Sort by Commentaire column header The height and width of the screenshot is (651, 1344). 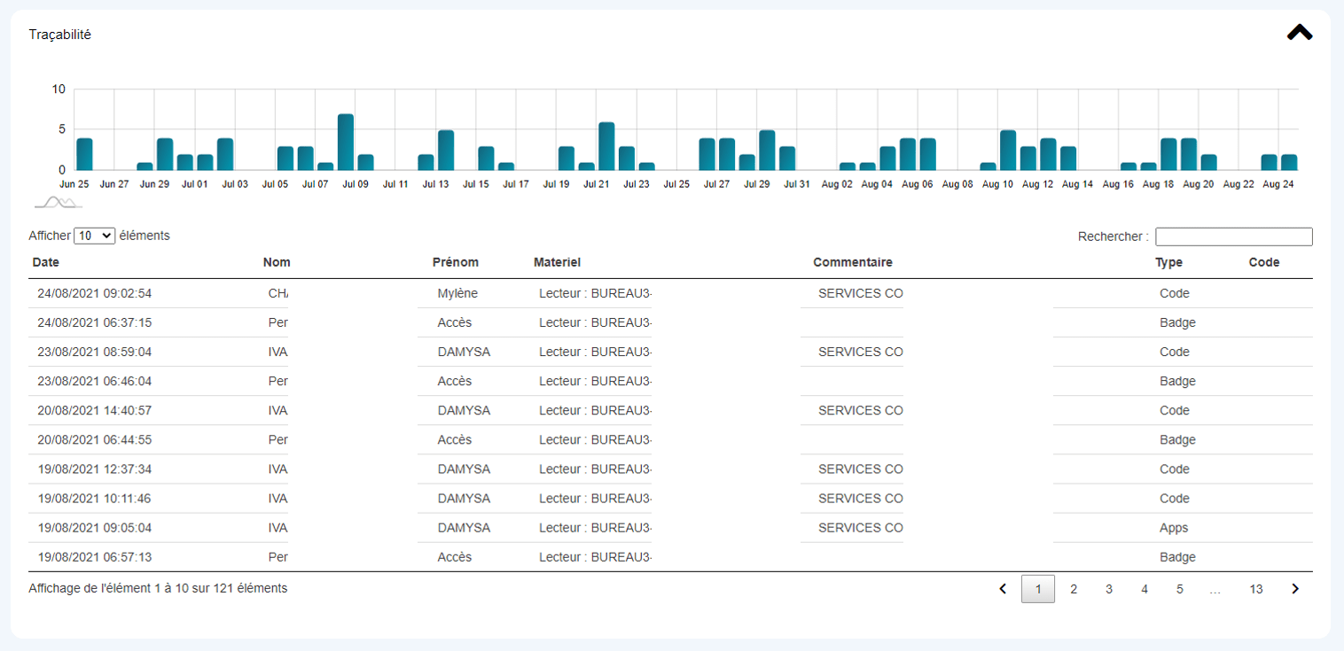pyautogui.click(x=852, y=262)
